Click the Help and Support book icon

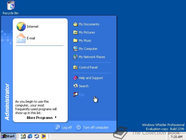click(x=76, y=78)
